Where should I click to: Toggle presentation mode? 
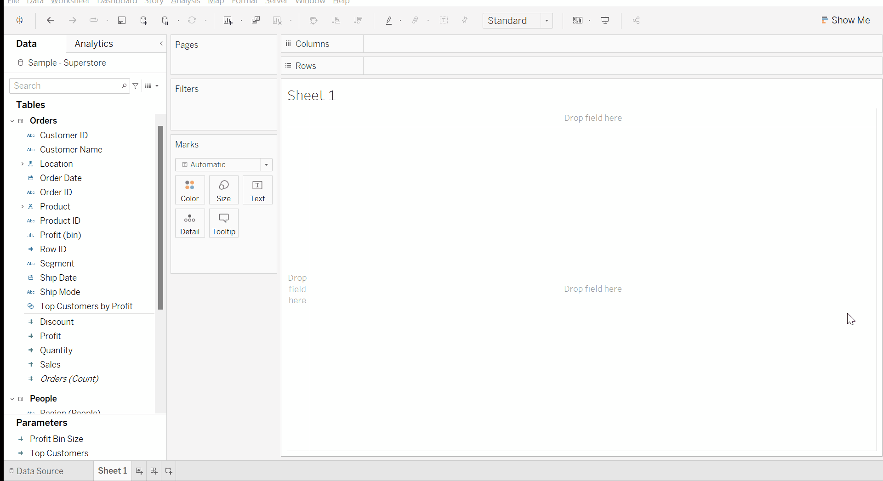pos(605,20)
